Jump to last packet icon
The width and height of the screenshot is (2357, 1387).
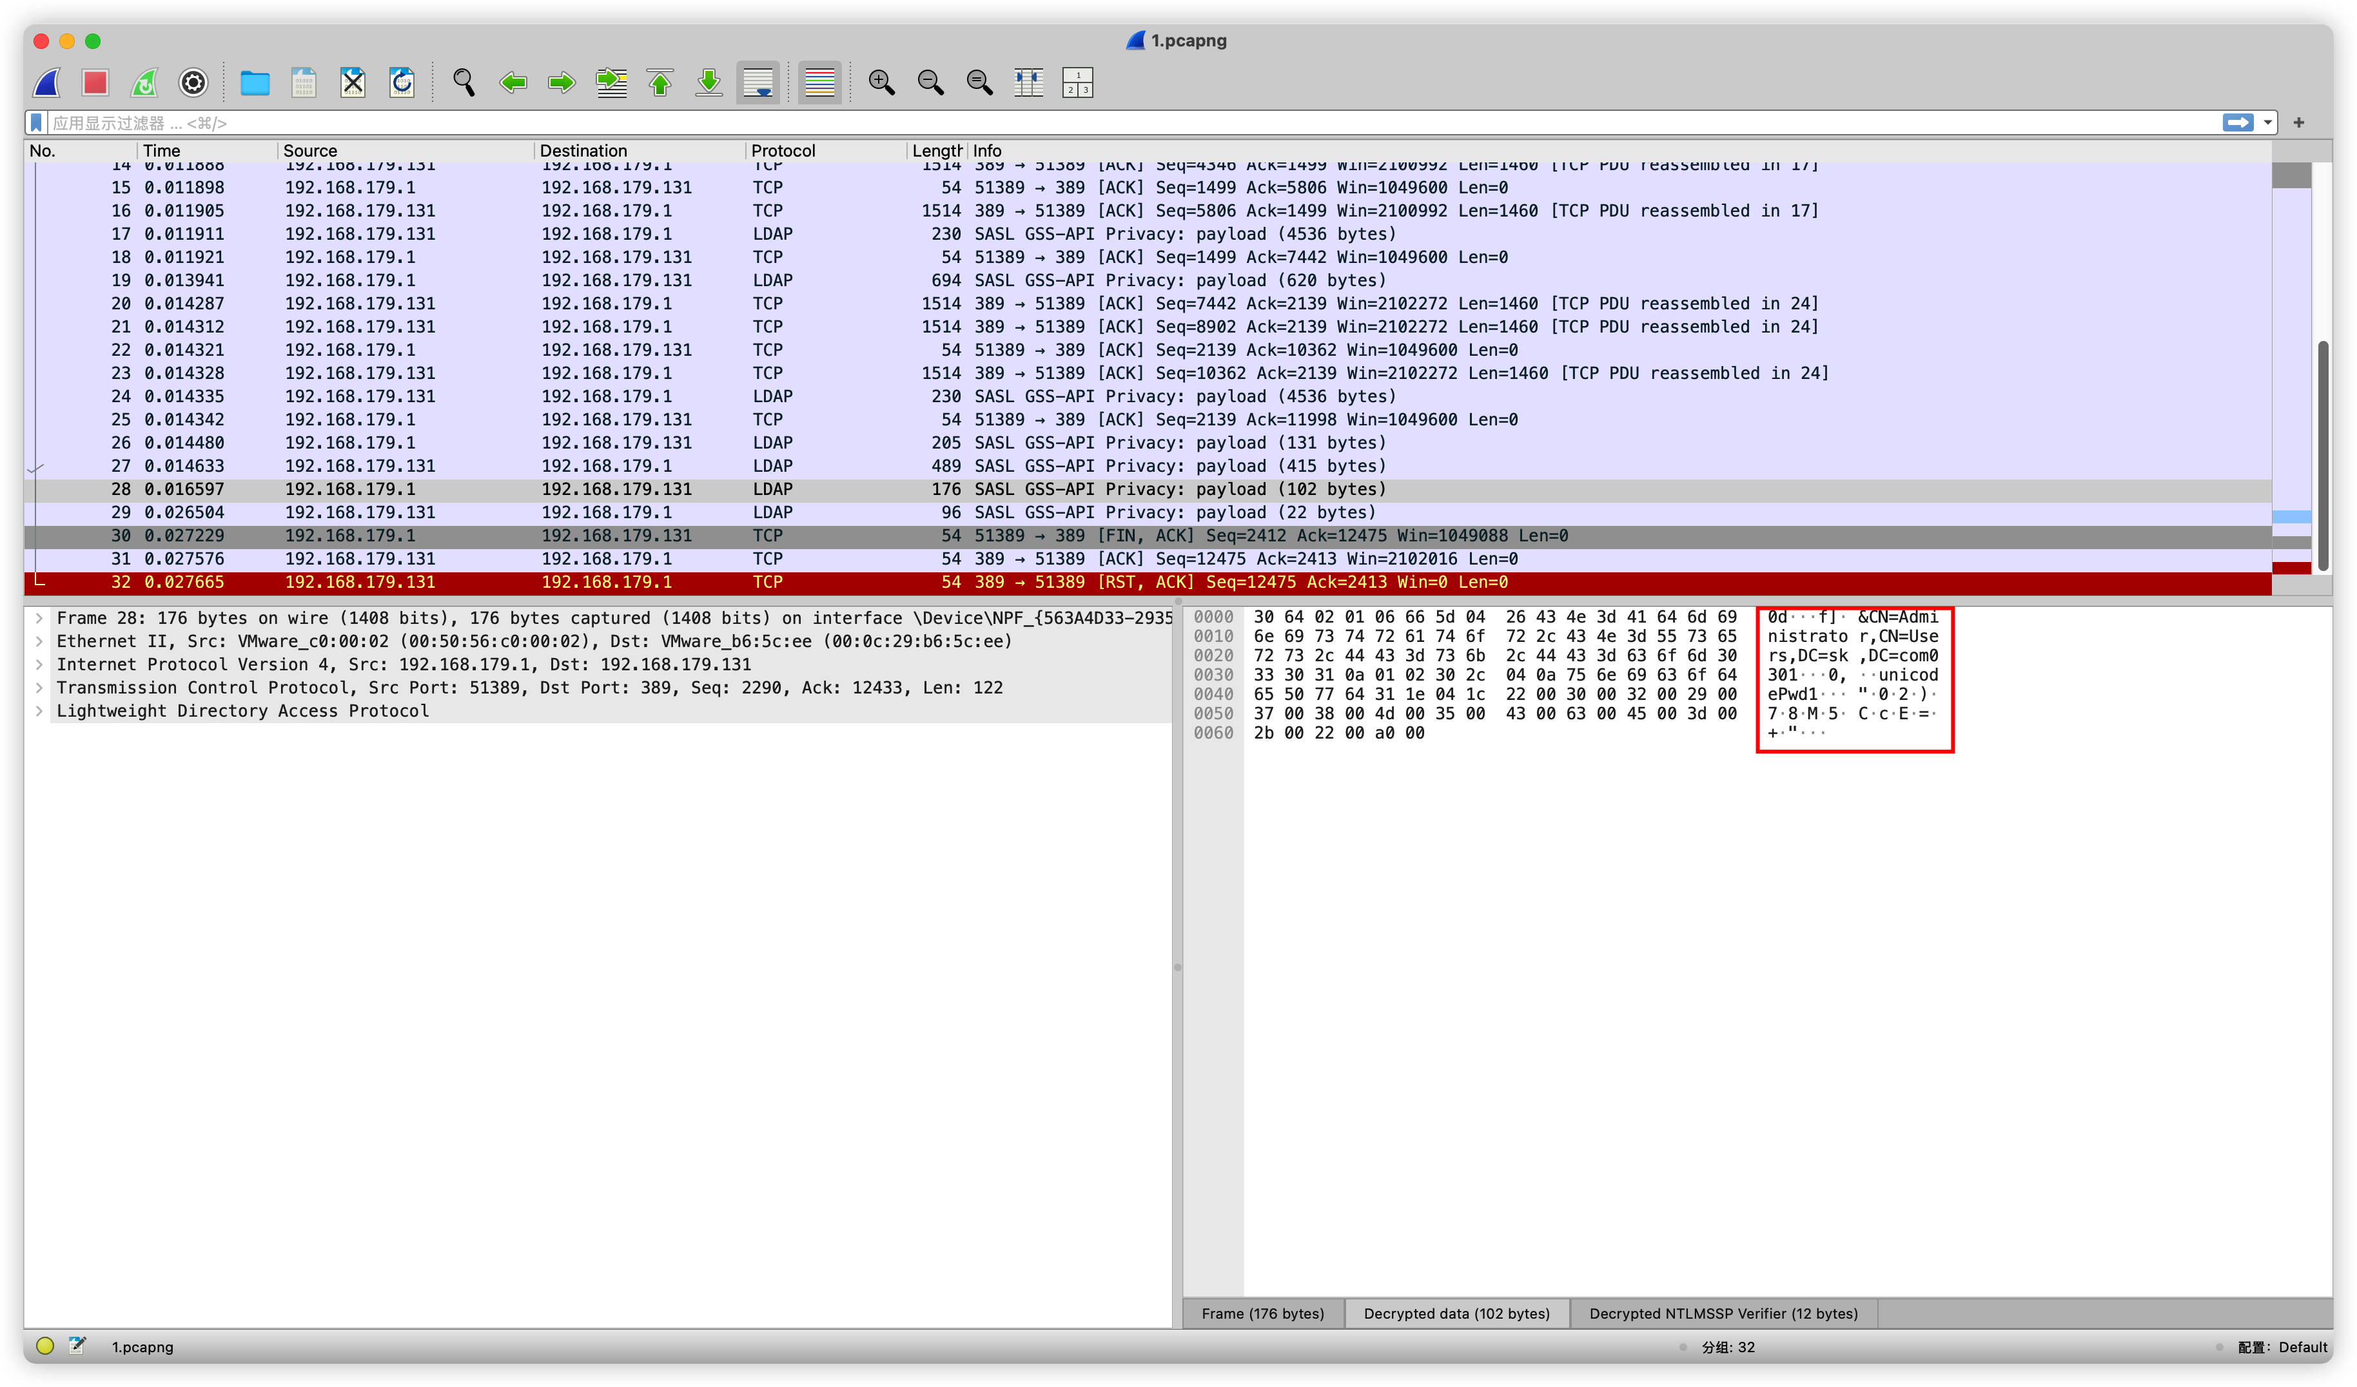(x=709, y=83)
